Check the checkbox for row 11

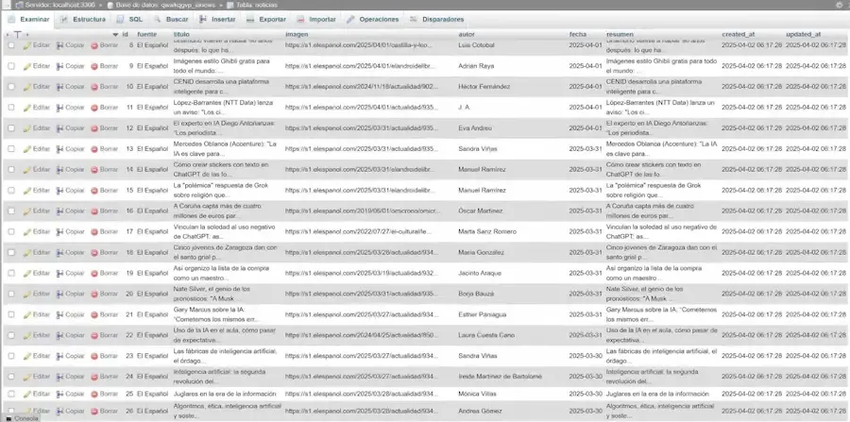(x=11, y=108)
